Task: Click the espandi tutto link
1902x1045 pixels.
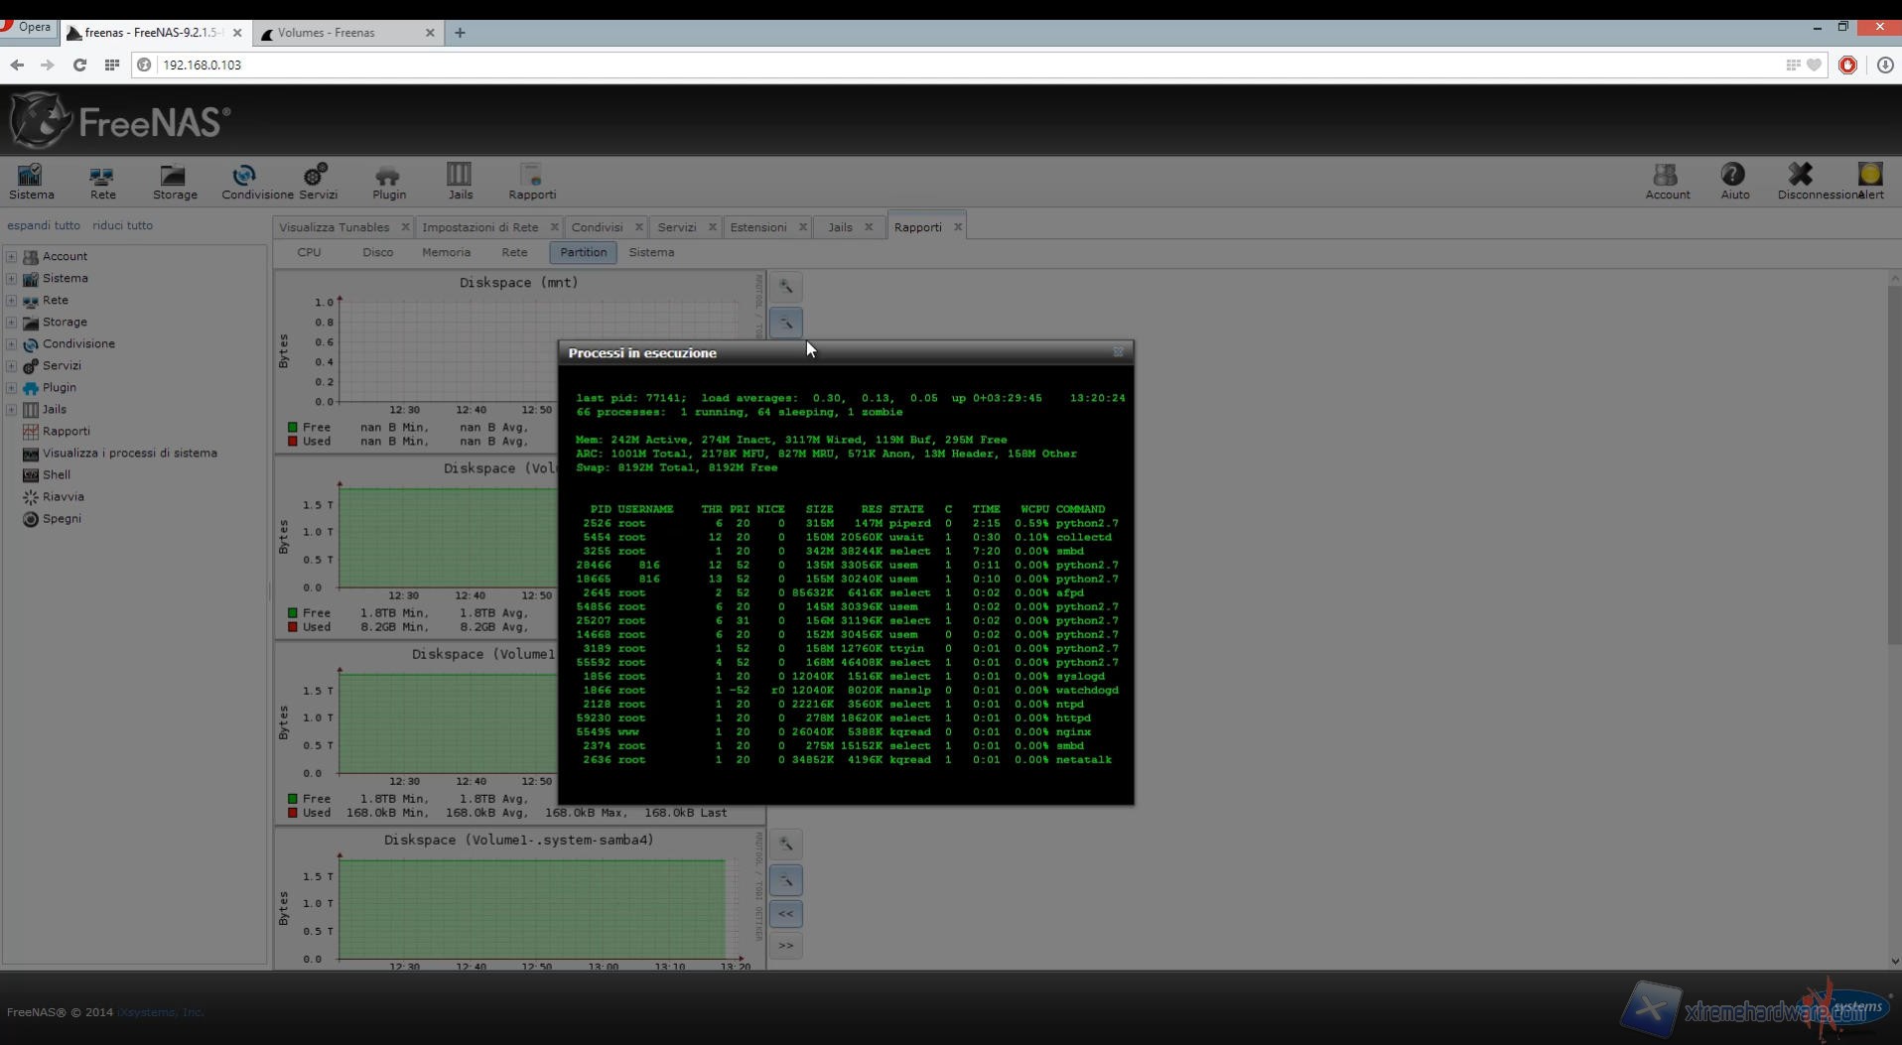Action: [44, 225]
